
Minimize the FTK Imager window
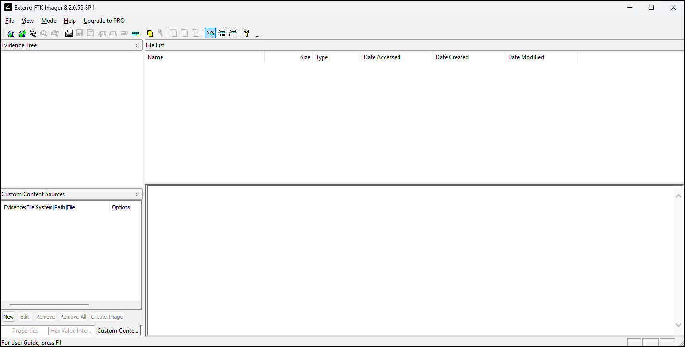pos(629,7)
